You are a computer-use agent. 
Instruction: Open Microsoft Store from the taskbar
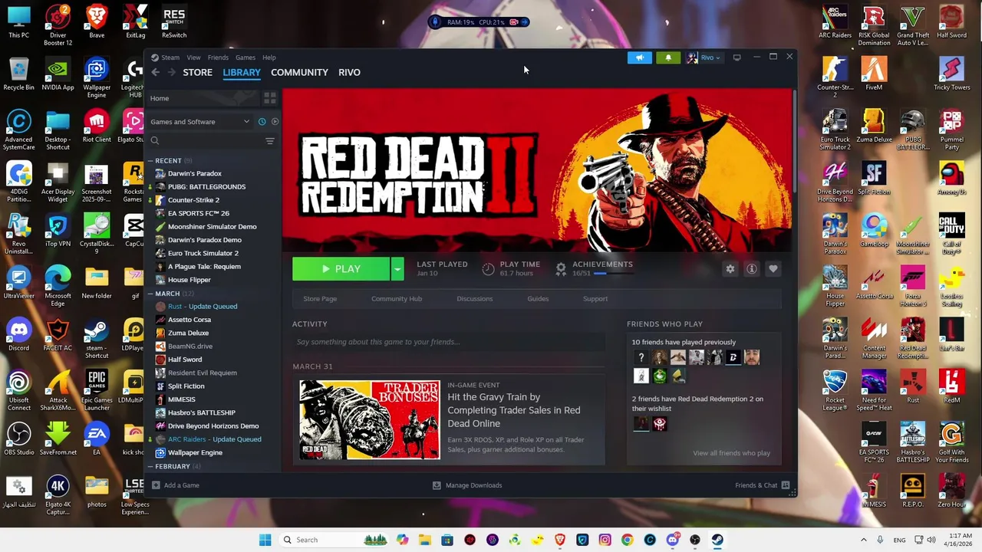click(447, 540)
